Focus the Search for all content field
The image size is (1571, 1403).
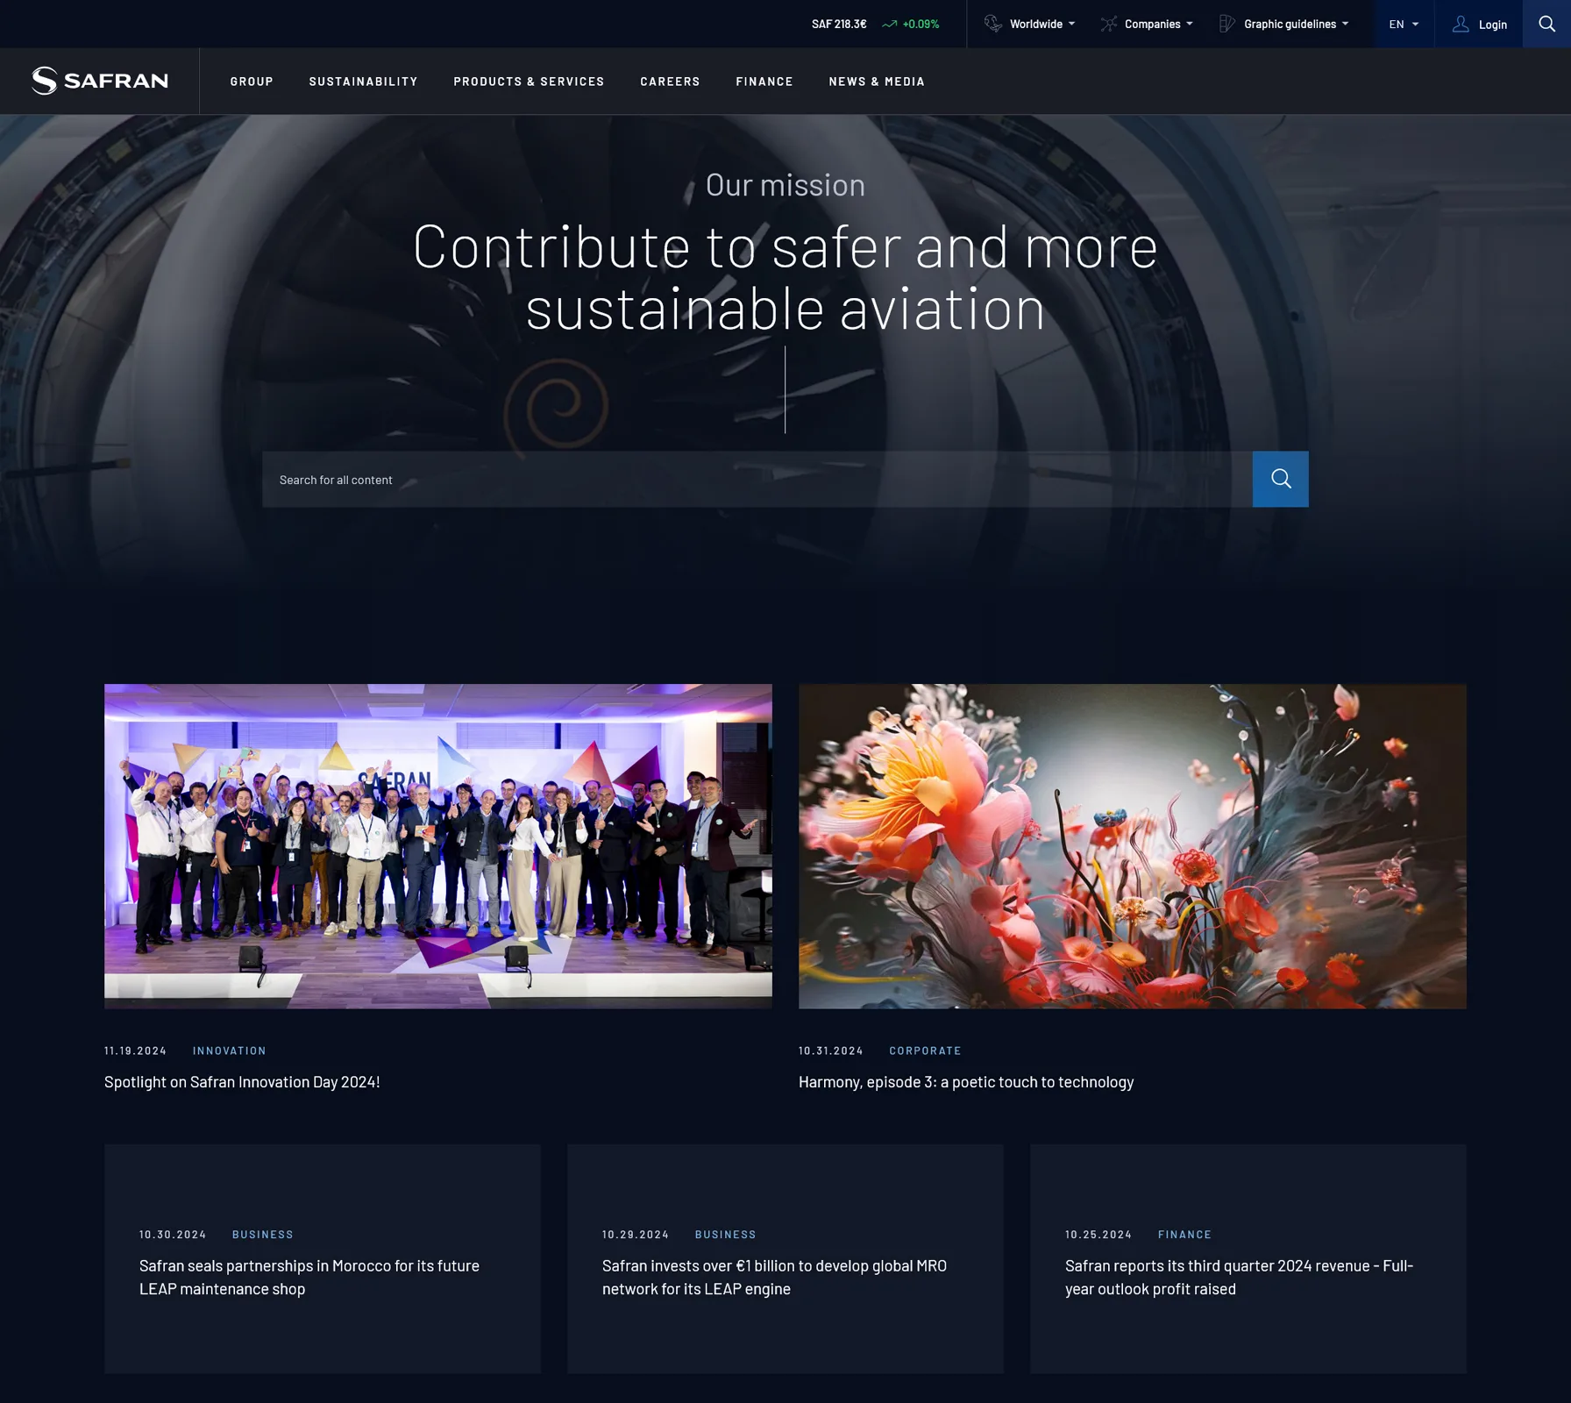[757, 480]
